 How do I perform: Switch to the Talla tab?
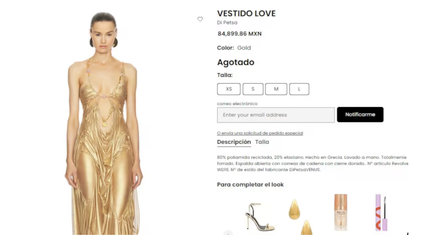click(262, 142)
